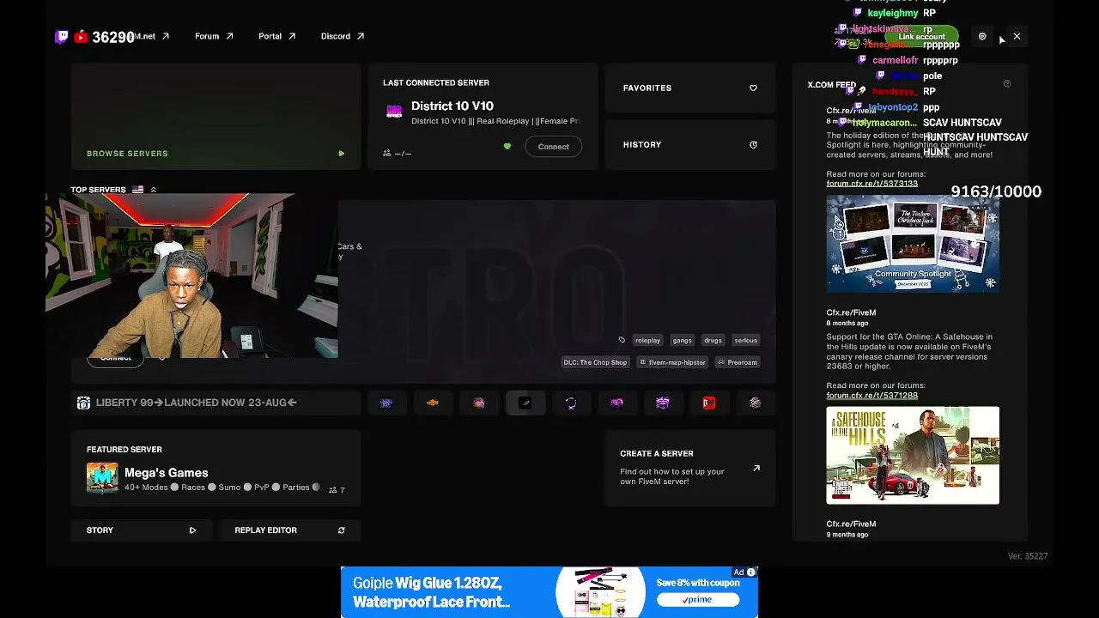Select the highlighted black square server icon
The width and height of the screenshot is (1099, 618).
click(525, 403)
